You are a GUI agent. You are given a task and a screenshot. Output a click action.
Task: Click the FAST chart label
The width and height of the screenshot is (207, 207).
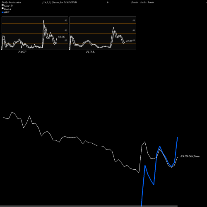click(22, 52)
